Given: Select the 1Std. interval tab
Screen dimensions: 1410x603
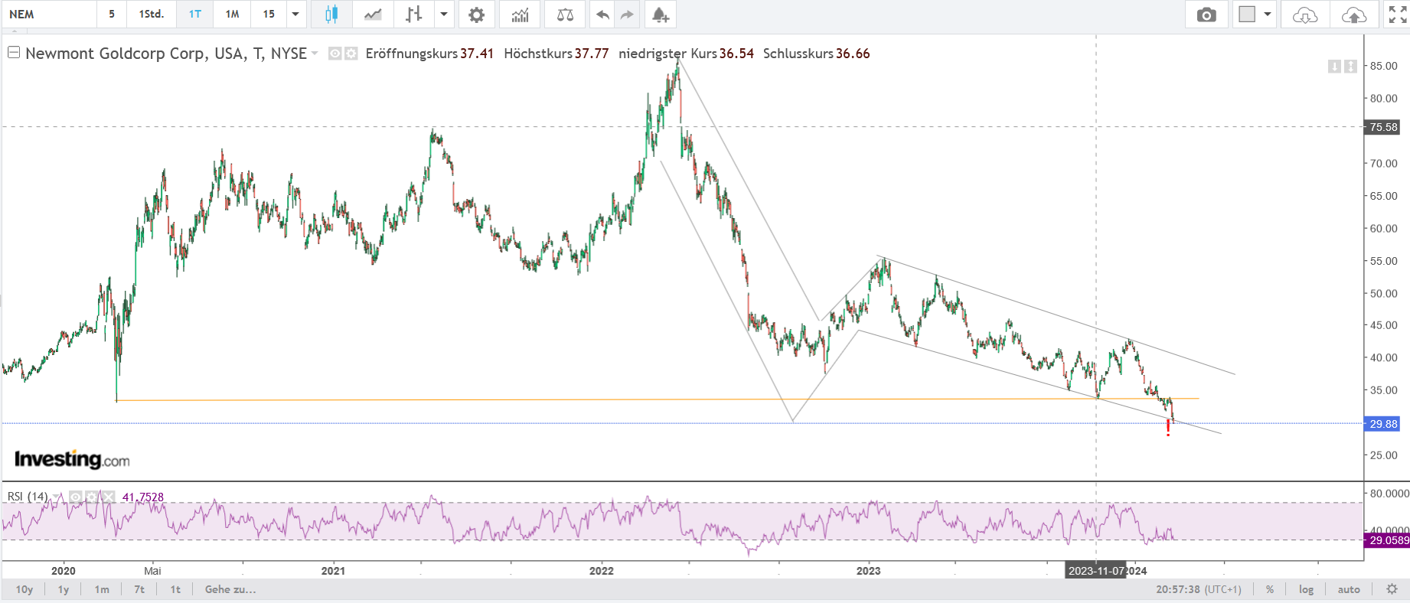Looking at the screenshot, I should point(151,15).
